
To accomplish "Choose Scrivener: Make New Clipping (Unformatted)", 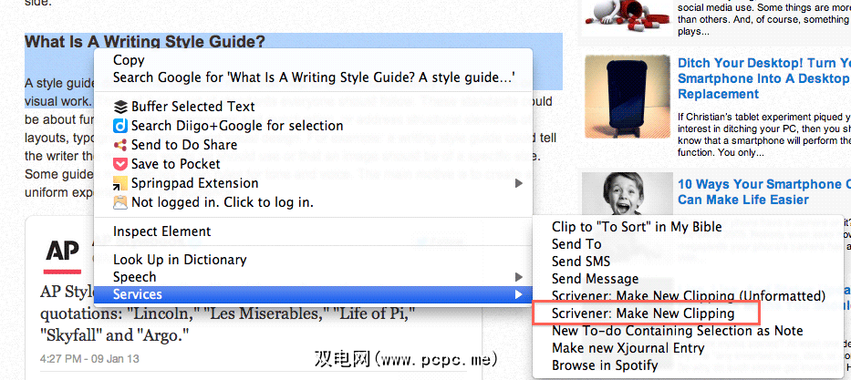I will (x=688, y=296).
